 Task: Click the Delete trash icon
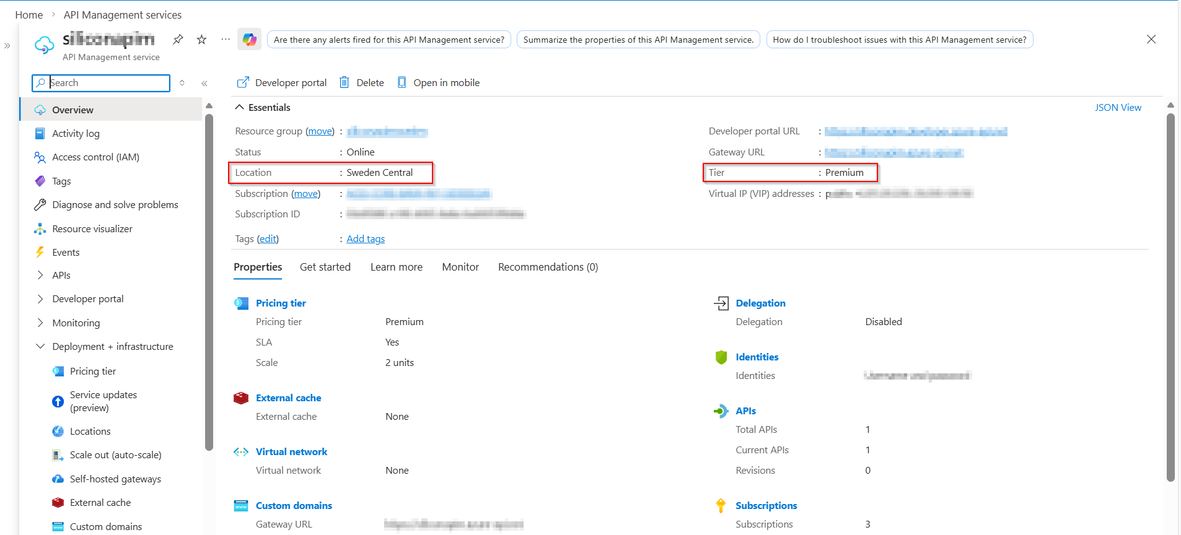(x=345, y=82)
